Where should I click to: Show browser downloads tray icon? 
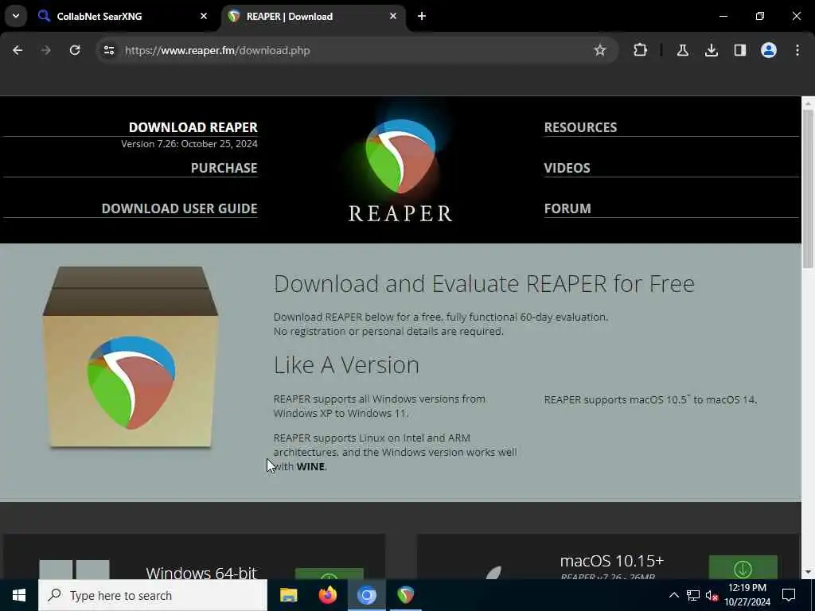(x=711, y=50)
